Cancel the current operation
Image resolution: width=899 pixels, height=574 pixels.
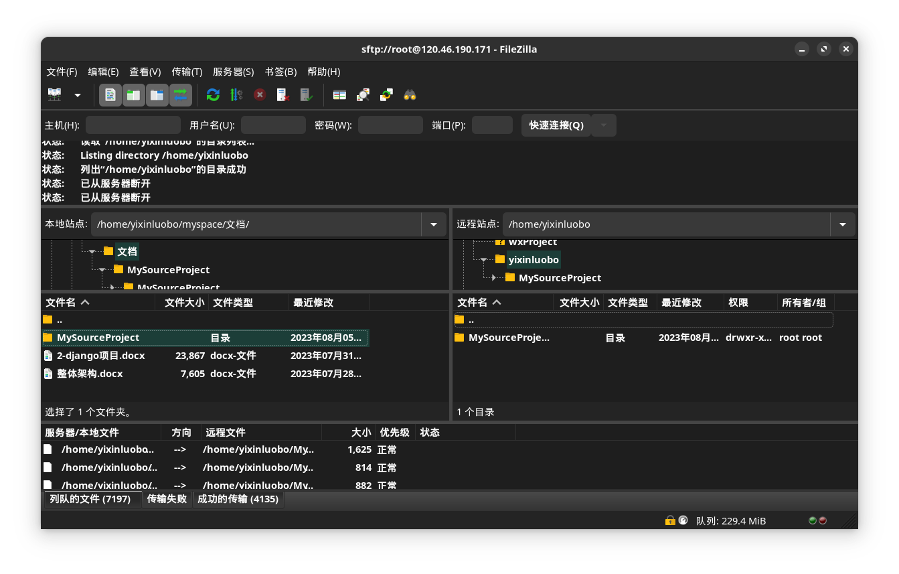260,94
